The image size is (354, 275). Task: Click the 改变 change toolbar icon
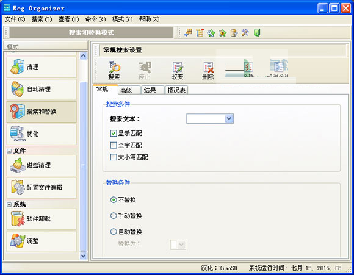177,70
